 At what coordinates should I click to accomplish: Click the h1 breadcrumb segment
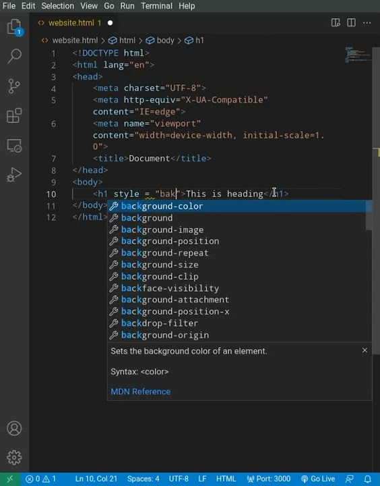[199, 40]
